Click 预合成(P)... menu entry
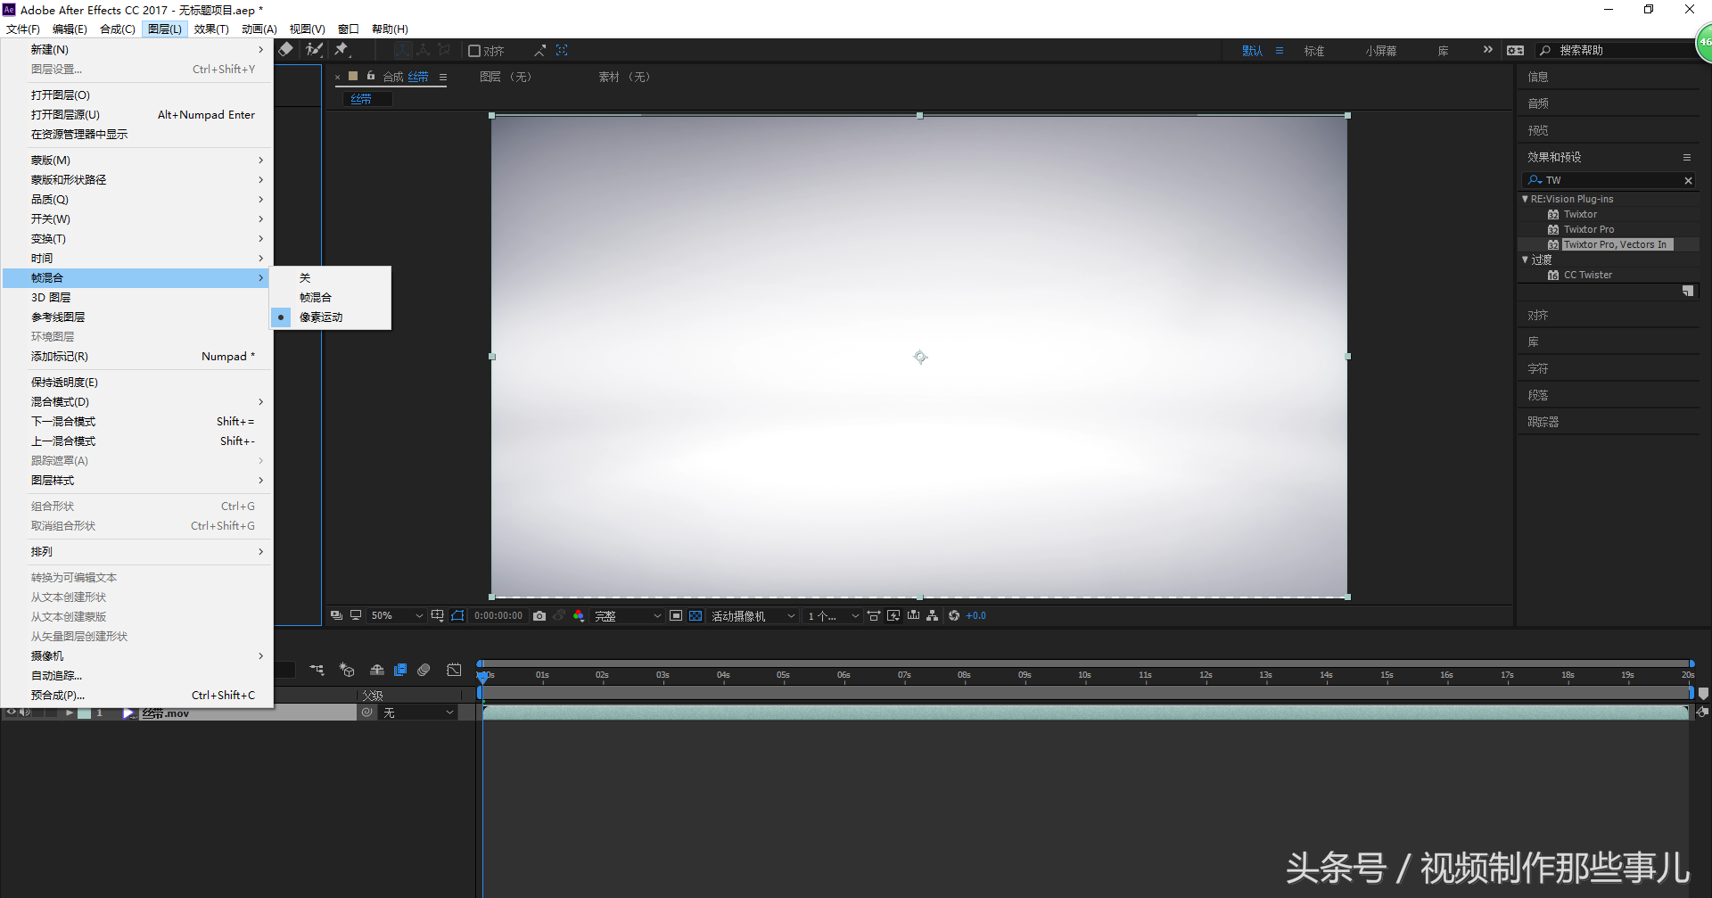Image resolution: width=1712 pixels, height=898 pixels. click(137, 695)
